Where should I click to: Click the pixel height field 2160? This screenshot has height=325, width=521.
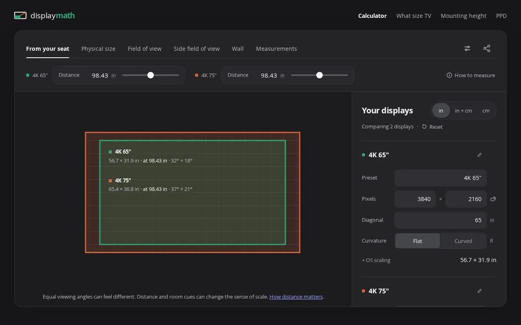tap(466, 199)
